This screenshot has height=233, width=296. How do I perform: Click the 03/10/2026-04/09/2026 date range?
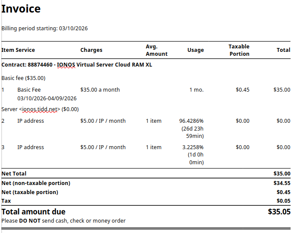(x=47, y=99)
